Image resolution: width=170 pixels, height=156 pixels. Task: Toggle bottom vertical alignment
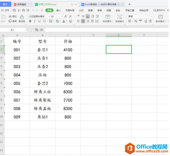click(x=87, y=16)
